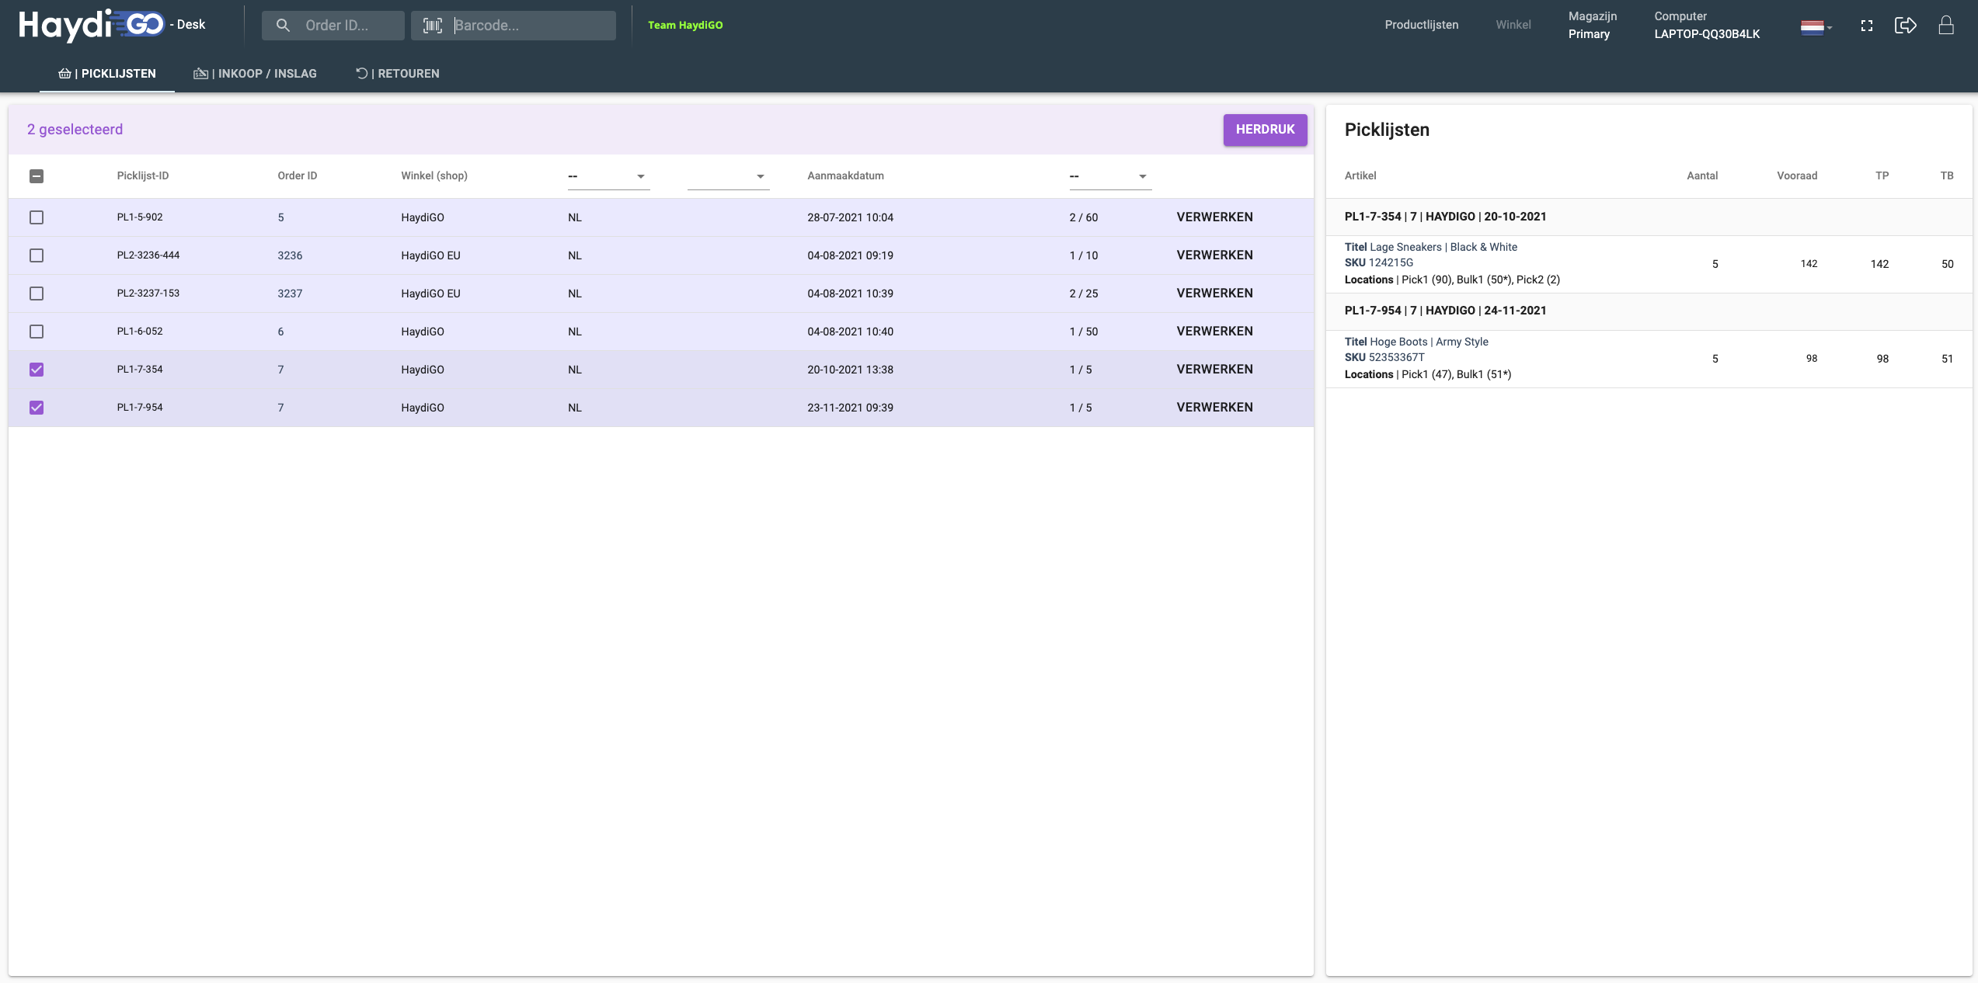Screen dimensions: 1978x983
Task: Check the box for PL1-6-052
Action: click(37, 332)
